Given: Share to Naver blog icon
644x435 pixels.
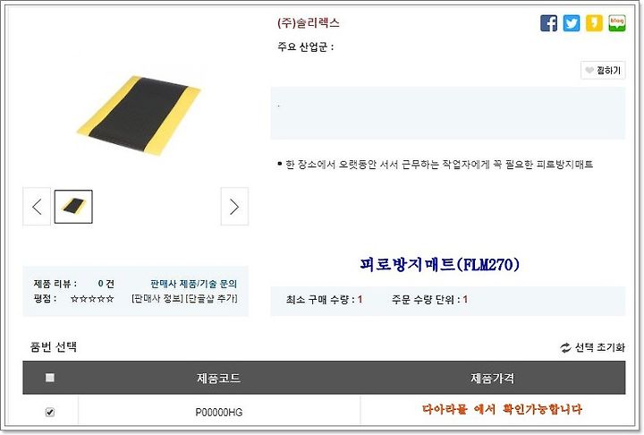Looking at the screenshot, I should coord(617,23).
